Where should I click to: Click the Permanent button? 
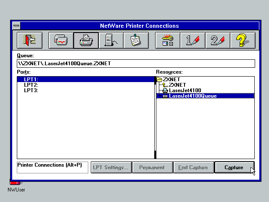click(x=152, y=167)
